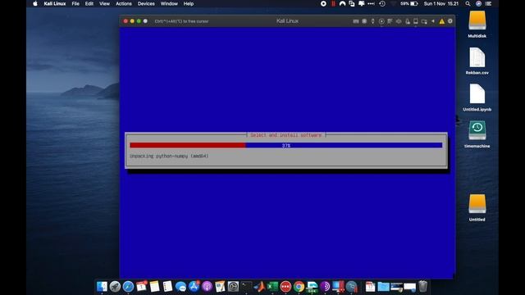Image resolution: width=525 pixels, height=295 pixels.
Task: Open the Apple menu
Action: tap(35, 3)
